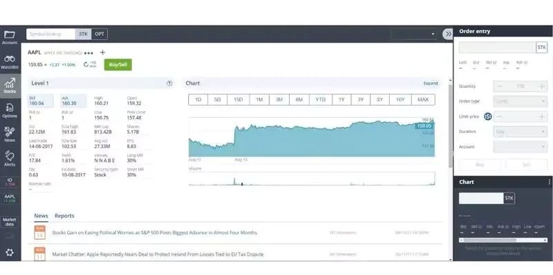
Task: Click the Buy button in Order entry
Action: point(480,165)
